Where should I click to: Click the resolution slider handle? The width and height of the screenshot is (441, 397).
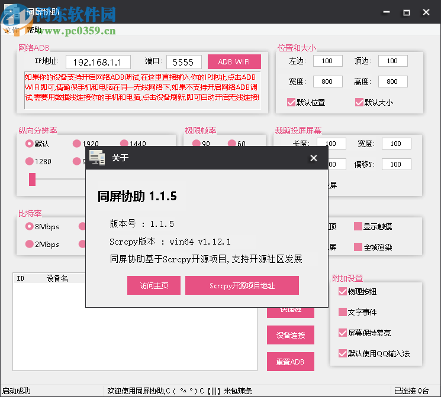(x=33, y=180)
